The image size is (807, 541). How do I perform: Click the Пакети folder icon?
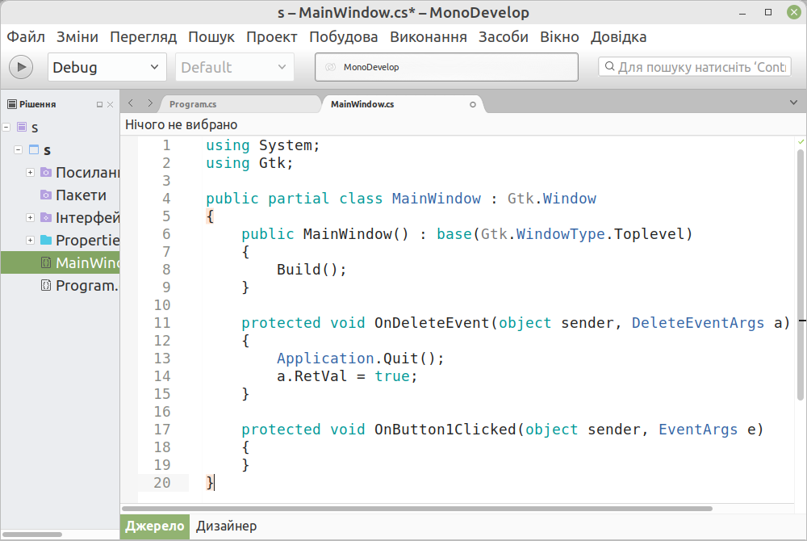[46, 195]
